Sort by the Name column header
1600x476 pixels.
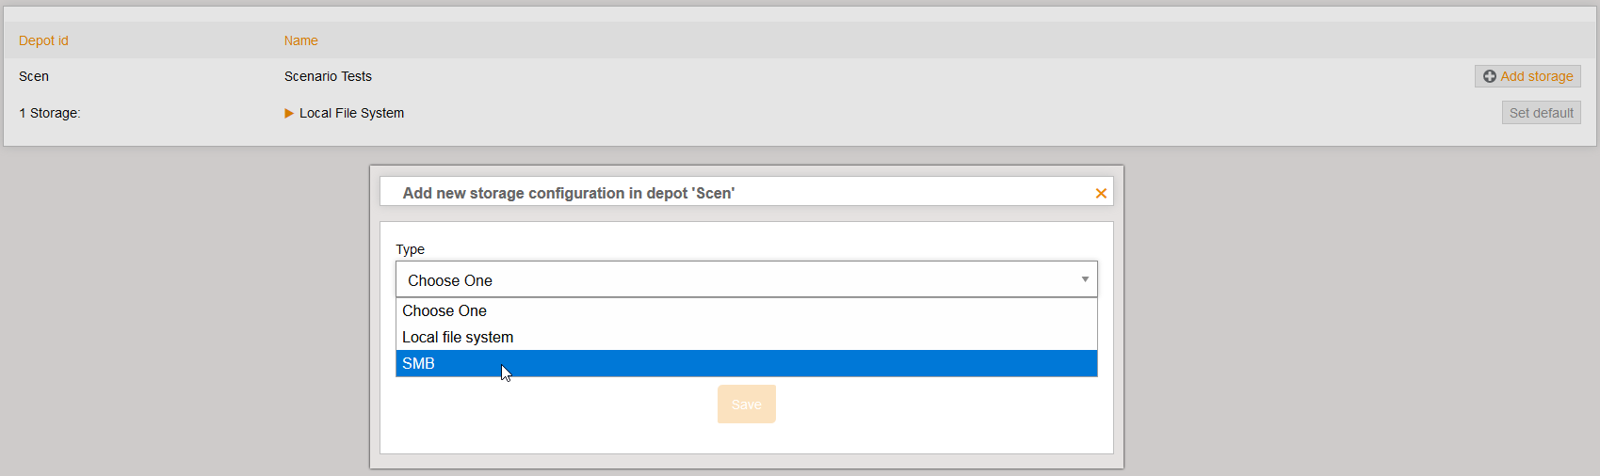[x=301, y=40]
